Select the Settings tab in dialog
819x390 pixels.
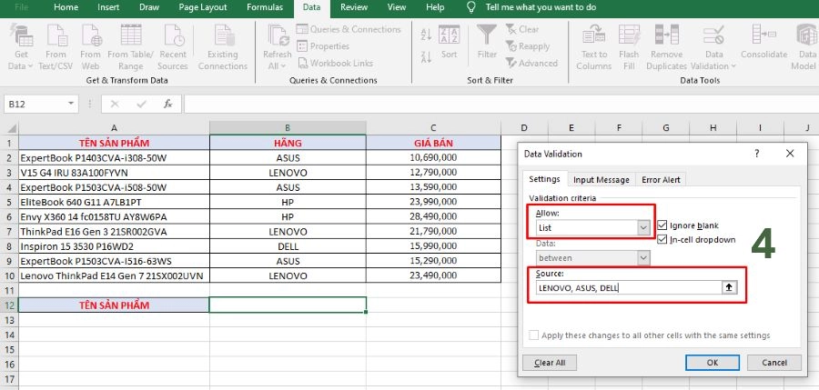click(x=544, y=179)
